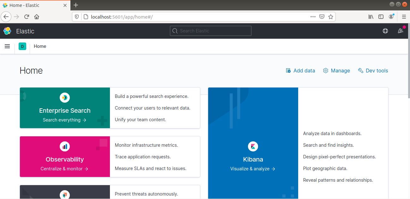This screenshot has height=199, width=410.
Task: Click the browser Back arrow
Action: [x=6, y=17]
